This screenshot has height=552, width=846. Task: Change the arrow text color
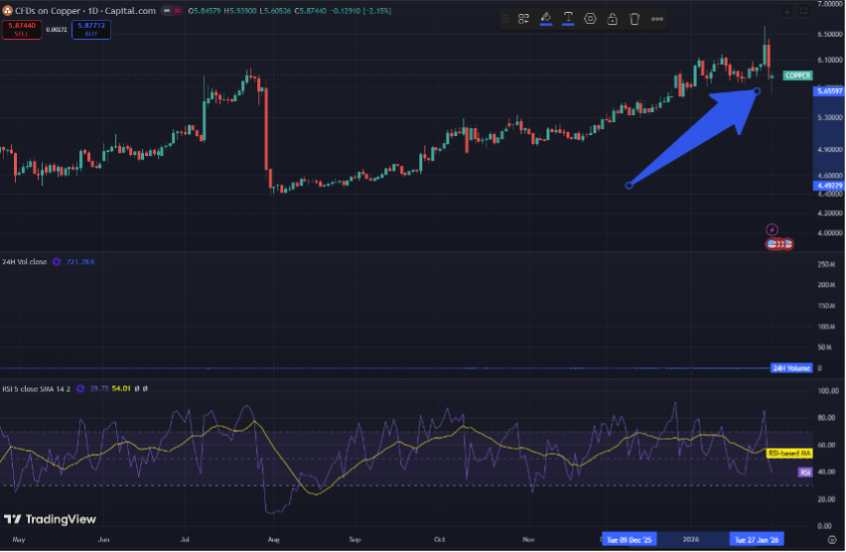(568, 18)
